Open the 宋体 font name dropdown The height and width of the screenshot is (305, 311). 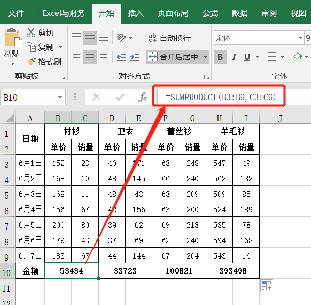pyautogui.click(x=300, y=38)
